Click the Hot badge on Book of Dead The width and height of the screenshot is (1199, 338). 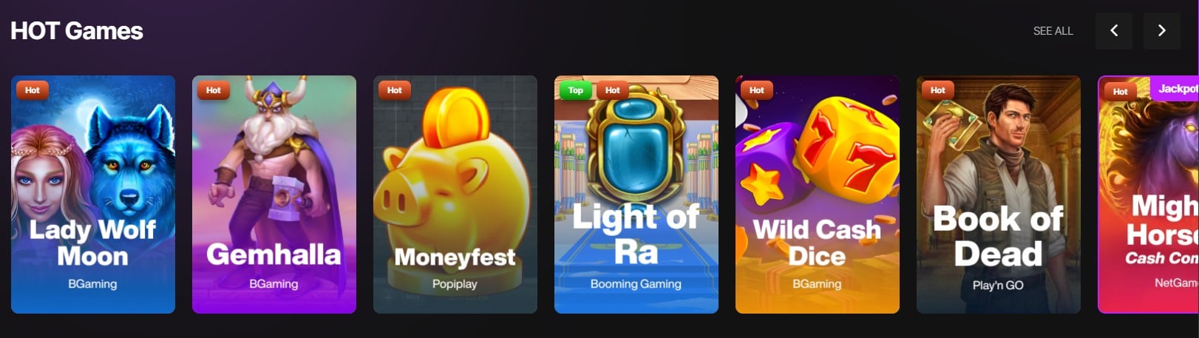point(938,90)
